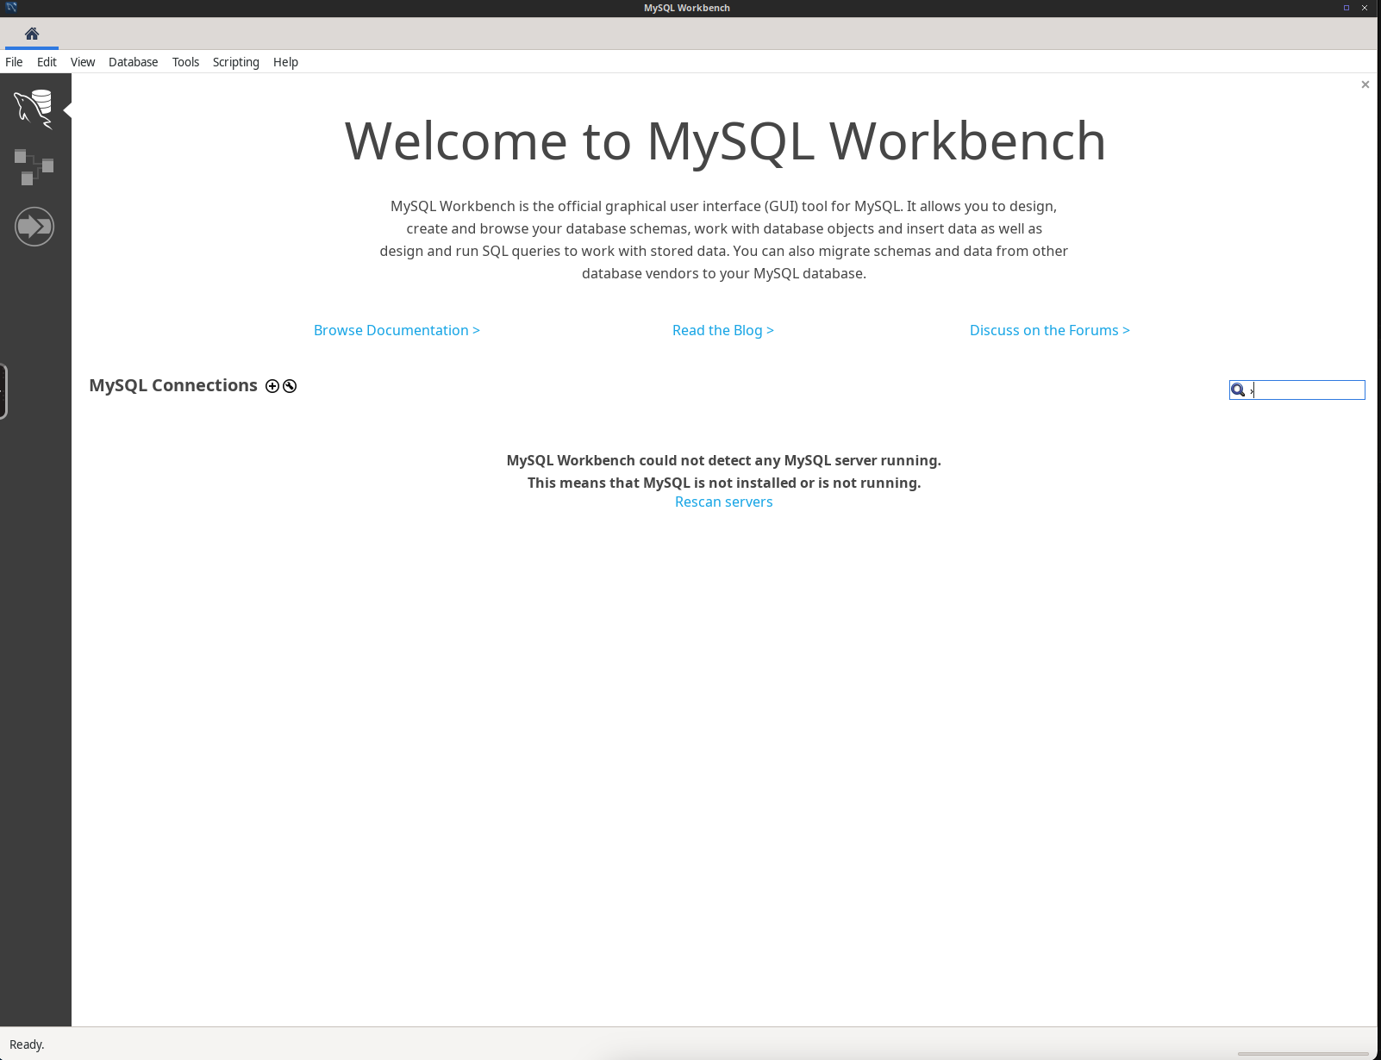Follow the Browse Documentation link
This screenshot has height=1060, width=1381.
397,330
